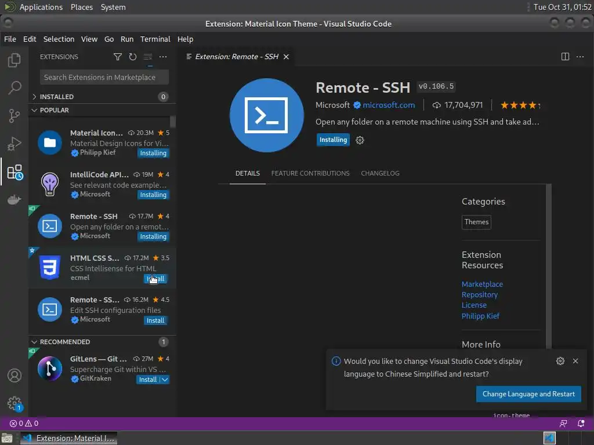Viewport: 594px width, 445px height.
Task: Open the System menu in top panel
Action: [x=113, y=7]
